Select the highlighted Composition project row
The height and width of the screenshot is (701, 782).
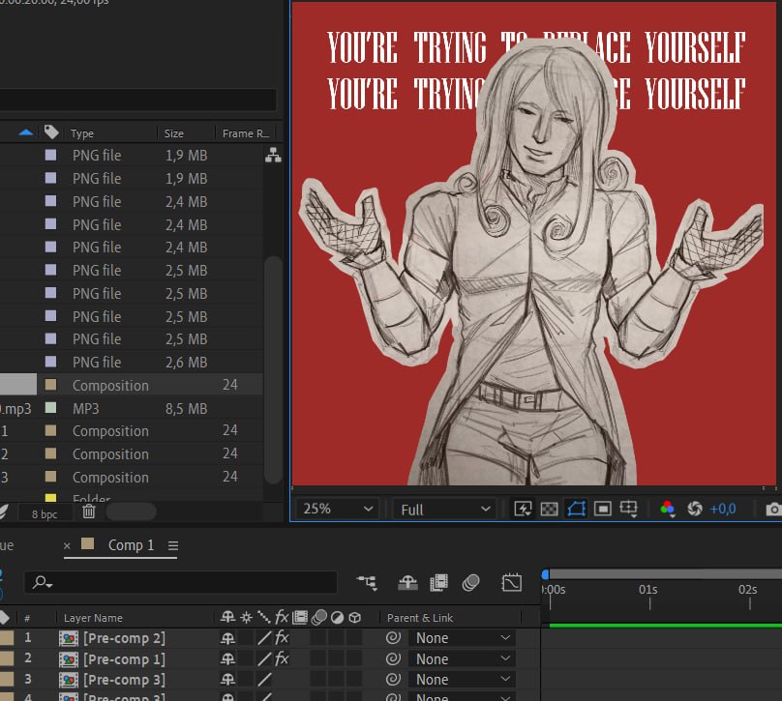(x=132, y=385)
